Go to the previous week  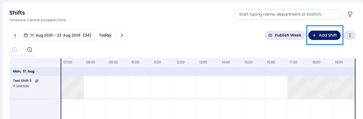15,35
